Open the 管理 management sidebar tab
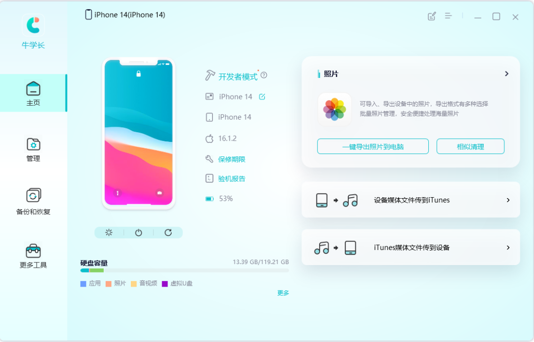The image size is (534, 342). [x=33, y=149]
